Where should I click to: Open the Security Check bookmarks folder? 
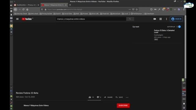[21, 14]
